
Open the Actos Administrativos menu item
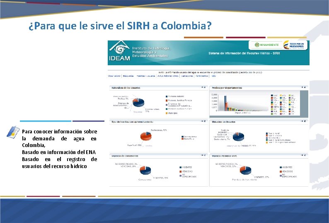click(168, 76)
